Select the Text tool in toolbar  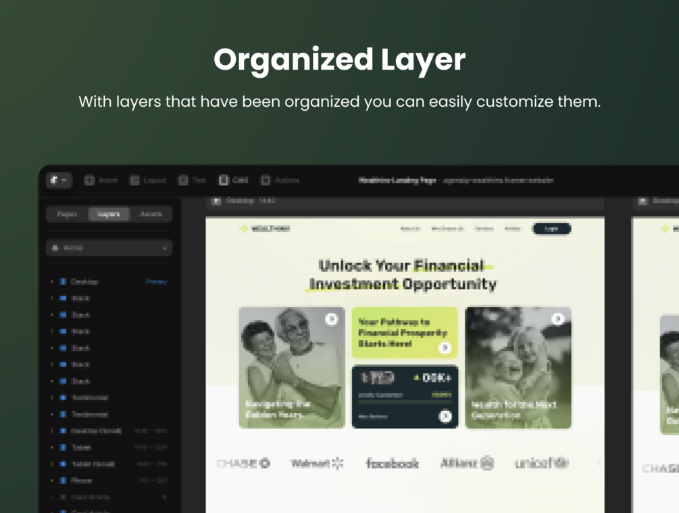pyautogui.click(x=193, y=180)
